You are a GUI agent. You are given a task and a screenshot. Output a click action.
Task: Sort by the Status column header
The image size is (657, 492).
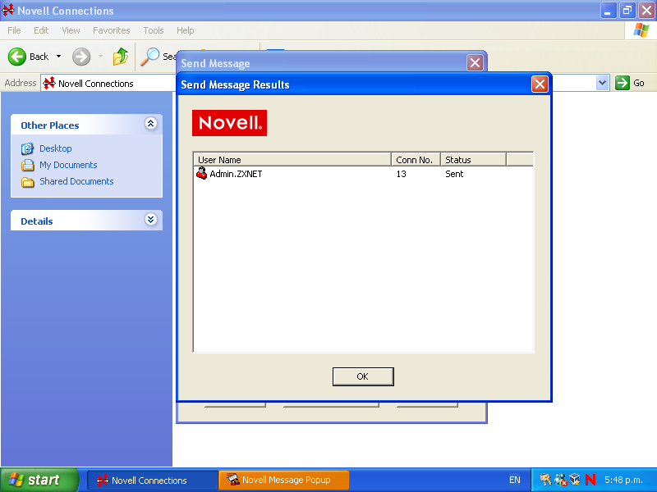point(474,160)
